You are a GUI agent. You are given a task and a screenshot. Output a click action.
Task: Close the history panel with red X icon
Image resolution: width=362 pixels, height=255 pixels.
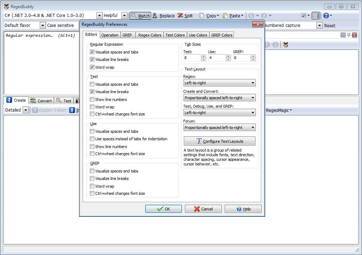pyautogui.click(x=355, y=35)
